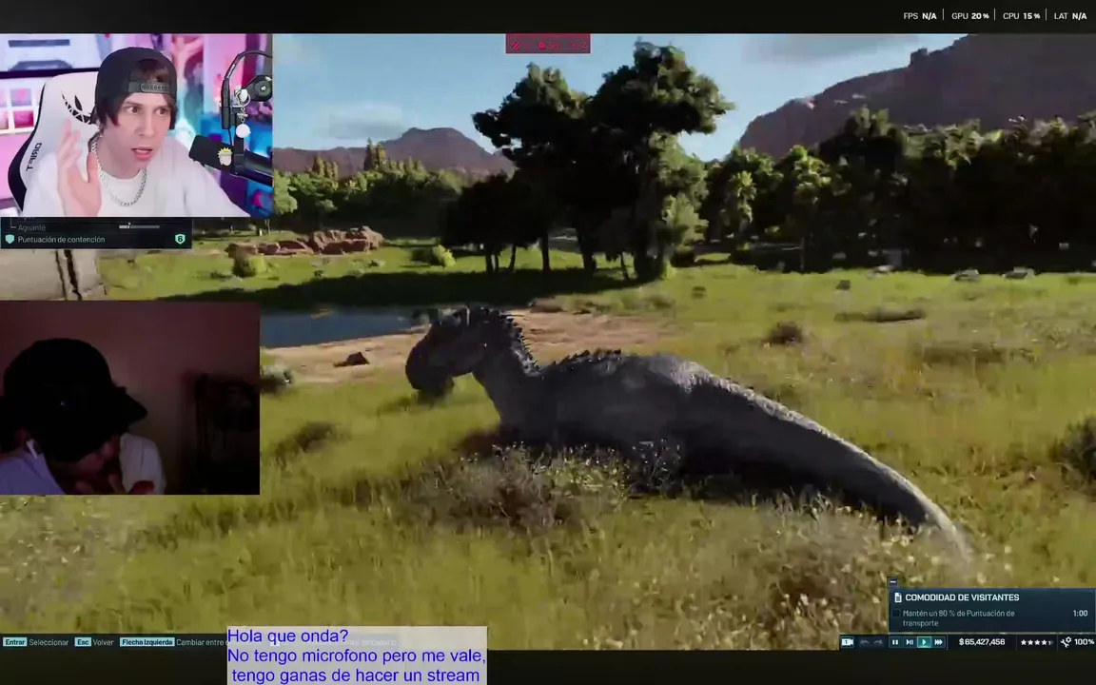
Task: Click the streamer webcam feed
Action: click(x=136, y=126)
